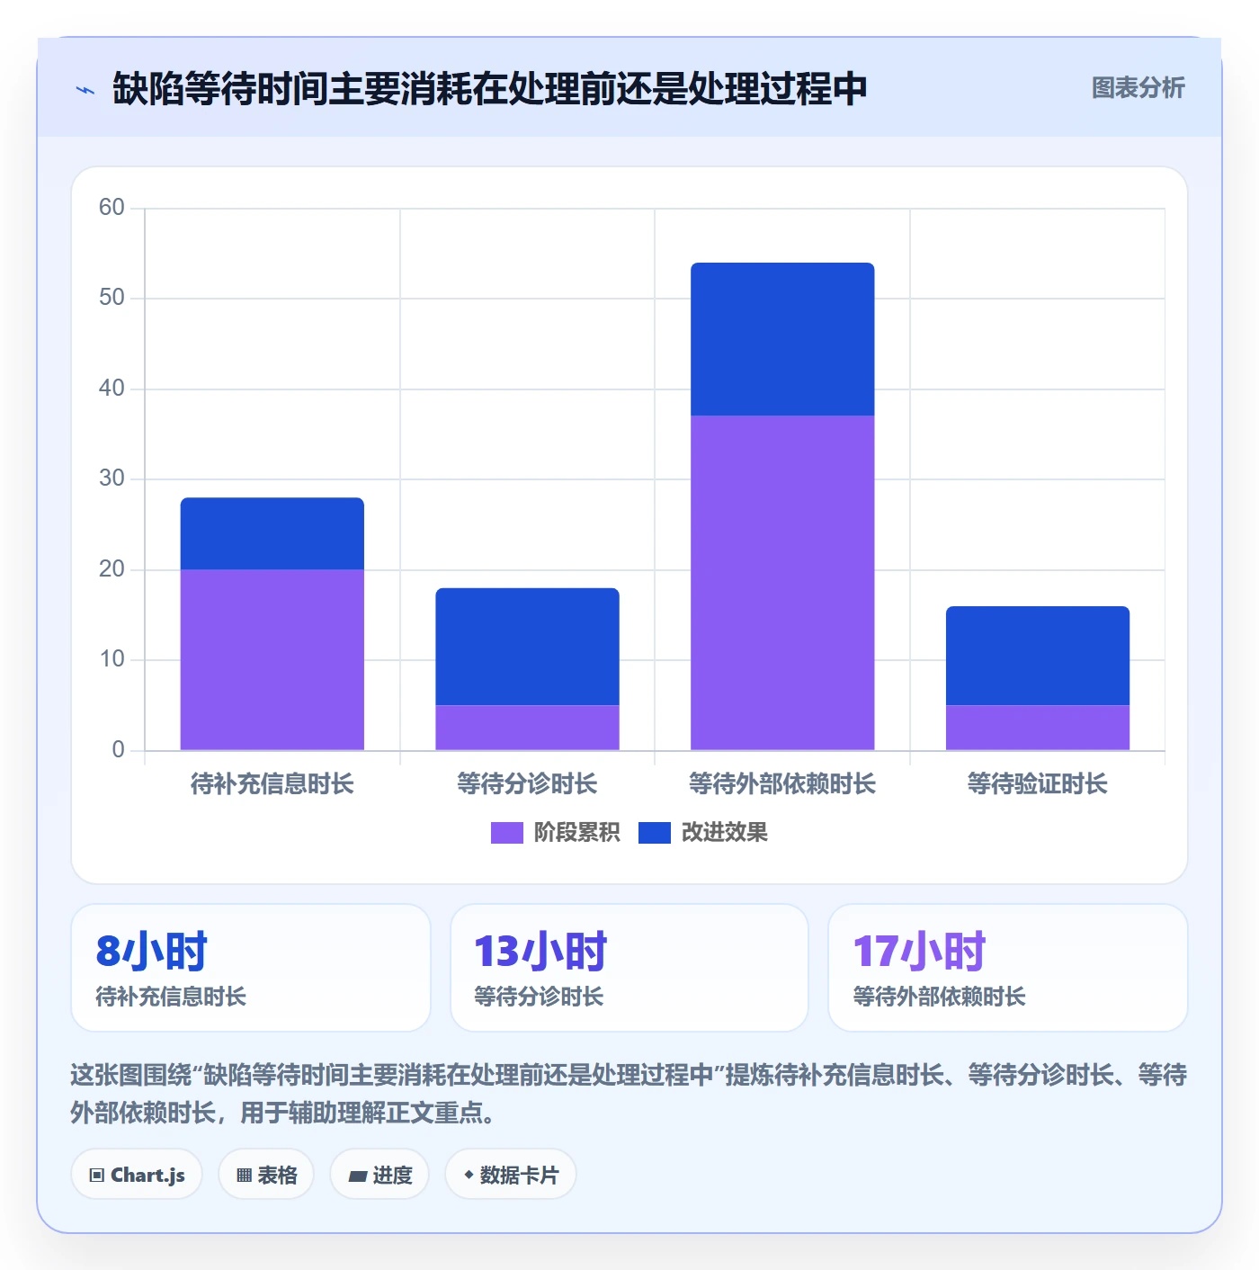Click the 等待外部依赖时长 x-axis label
The height and width of the screenshot is (1270, 1259).
[782, 784]
